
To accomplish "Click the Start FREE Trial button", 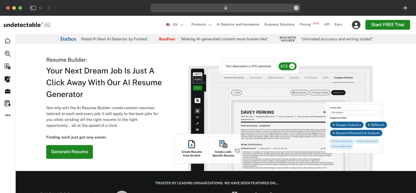I will point(387,25).
